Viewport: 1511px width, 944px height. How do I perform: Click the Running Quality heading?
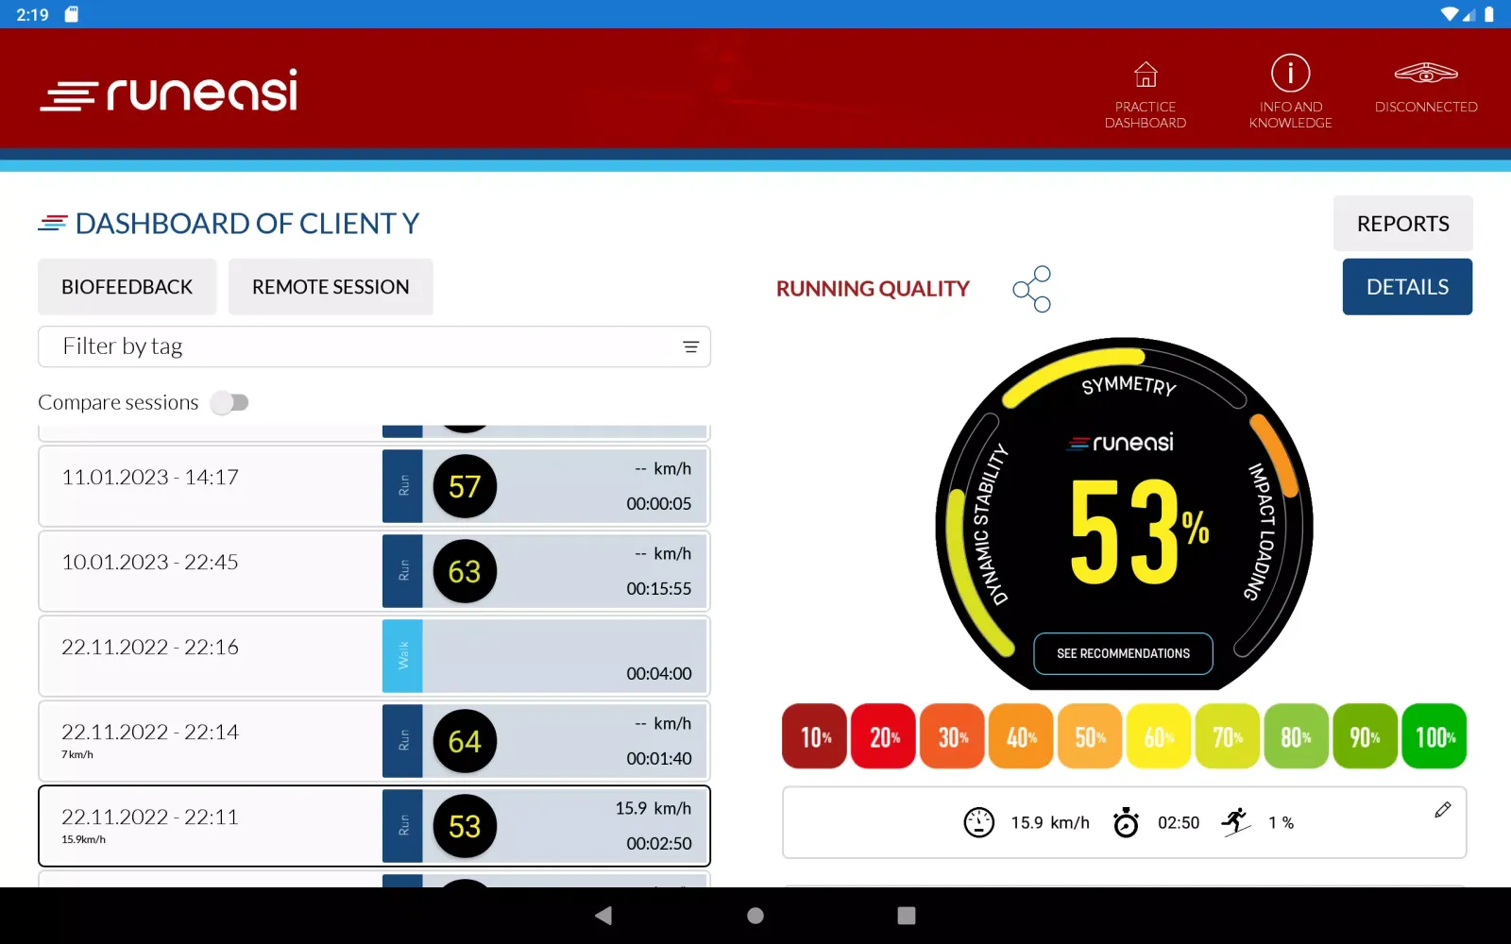873,289
